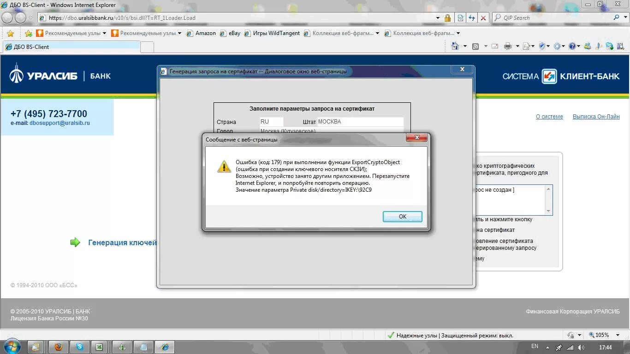Click the volume icon in system tray
Screen dimensions: 630x354
pyautogui.click(x=581, y=348)
